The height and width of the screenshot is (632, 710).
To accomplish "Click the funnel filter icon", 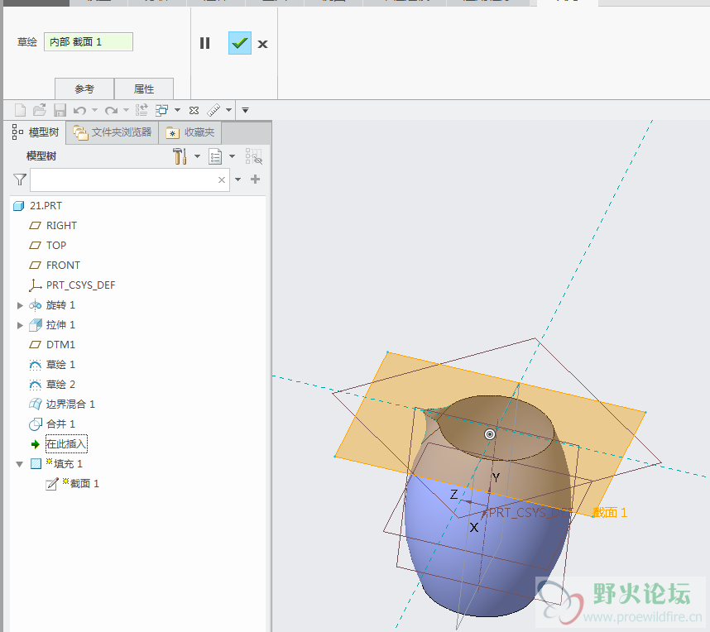I will pos(20,180).
